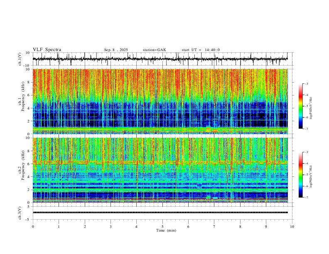Click the ch.1 spectrogram panel
The width and height of the screenshot is (329, 254).
point(160,101)
